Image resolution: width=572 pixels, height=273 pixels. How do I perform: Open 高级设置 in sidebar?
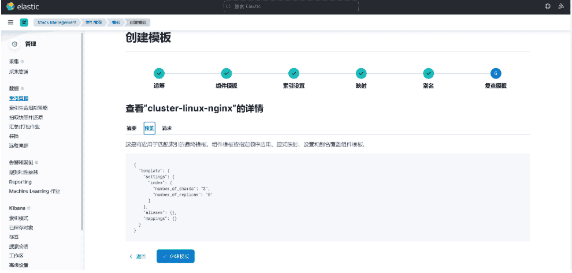(x=18, y=265)
